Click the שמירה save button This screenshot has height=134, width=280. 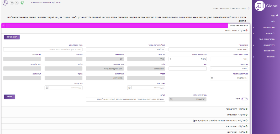(9, 97)
